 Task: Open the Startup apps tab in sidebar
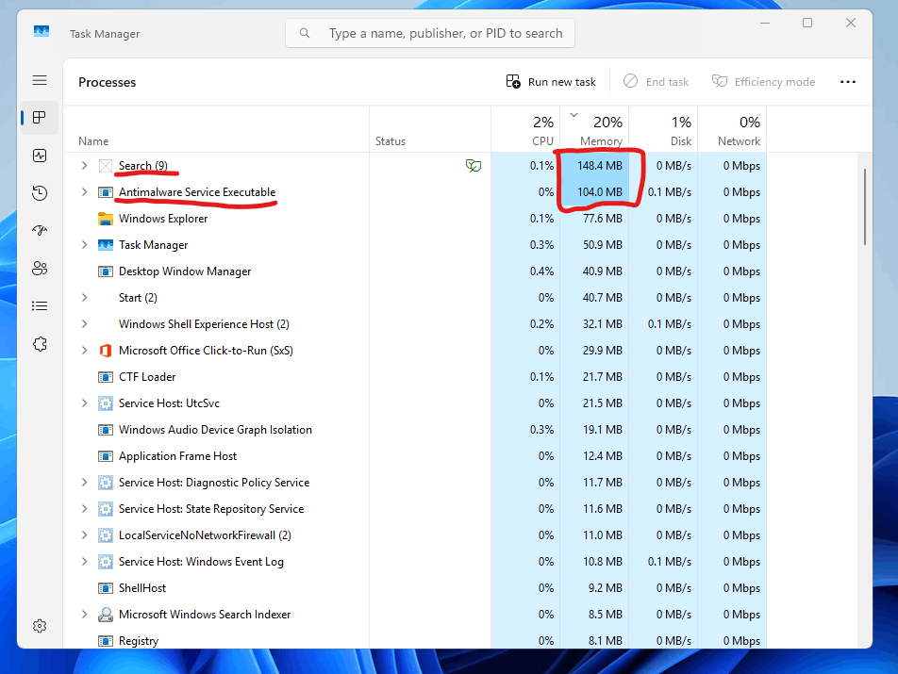[x=40, y=231]
